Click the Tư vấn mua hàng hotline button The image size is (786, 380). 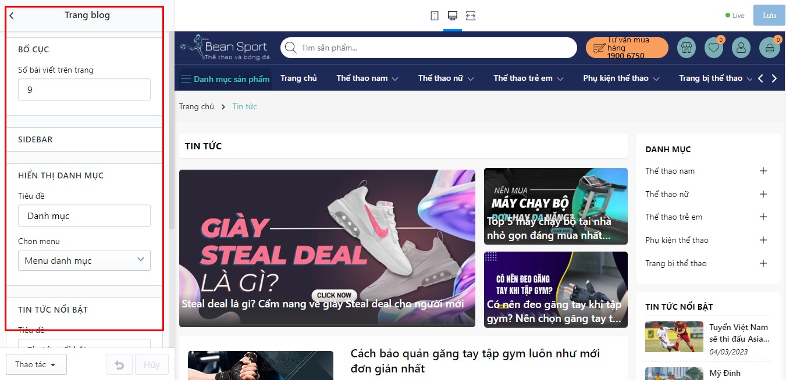(x=627, y=48)
